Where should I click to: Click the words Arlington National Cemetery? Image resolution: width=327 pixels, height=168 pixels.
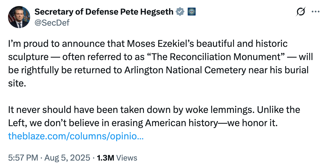[x=185, y=70]
